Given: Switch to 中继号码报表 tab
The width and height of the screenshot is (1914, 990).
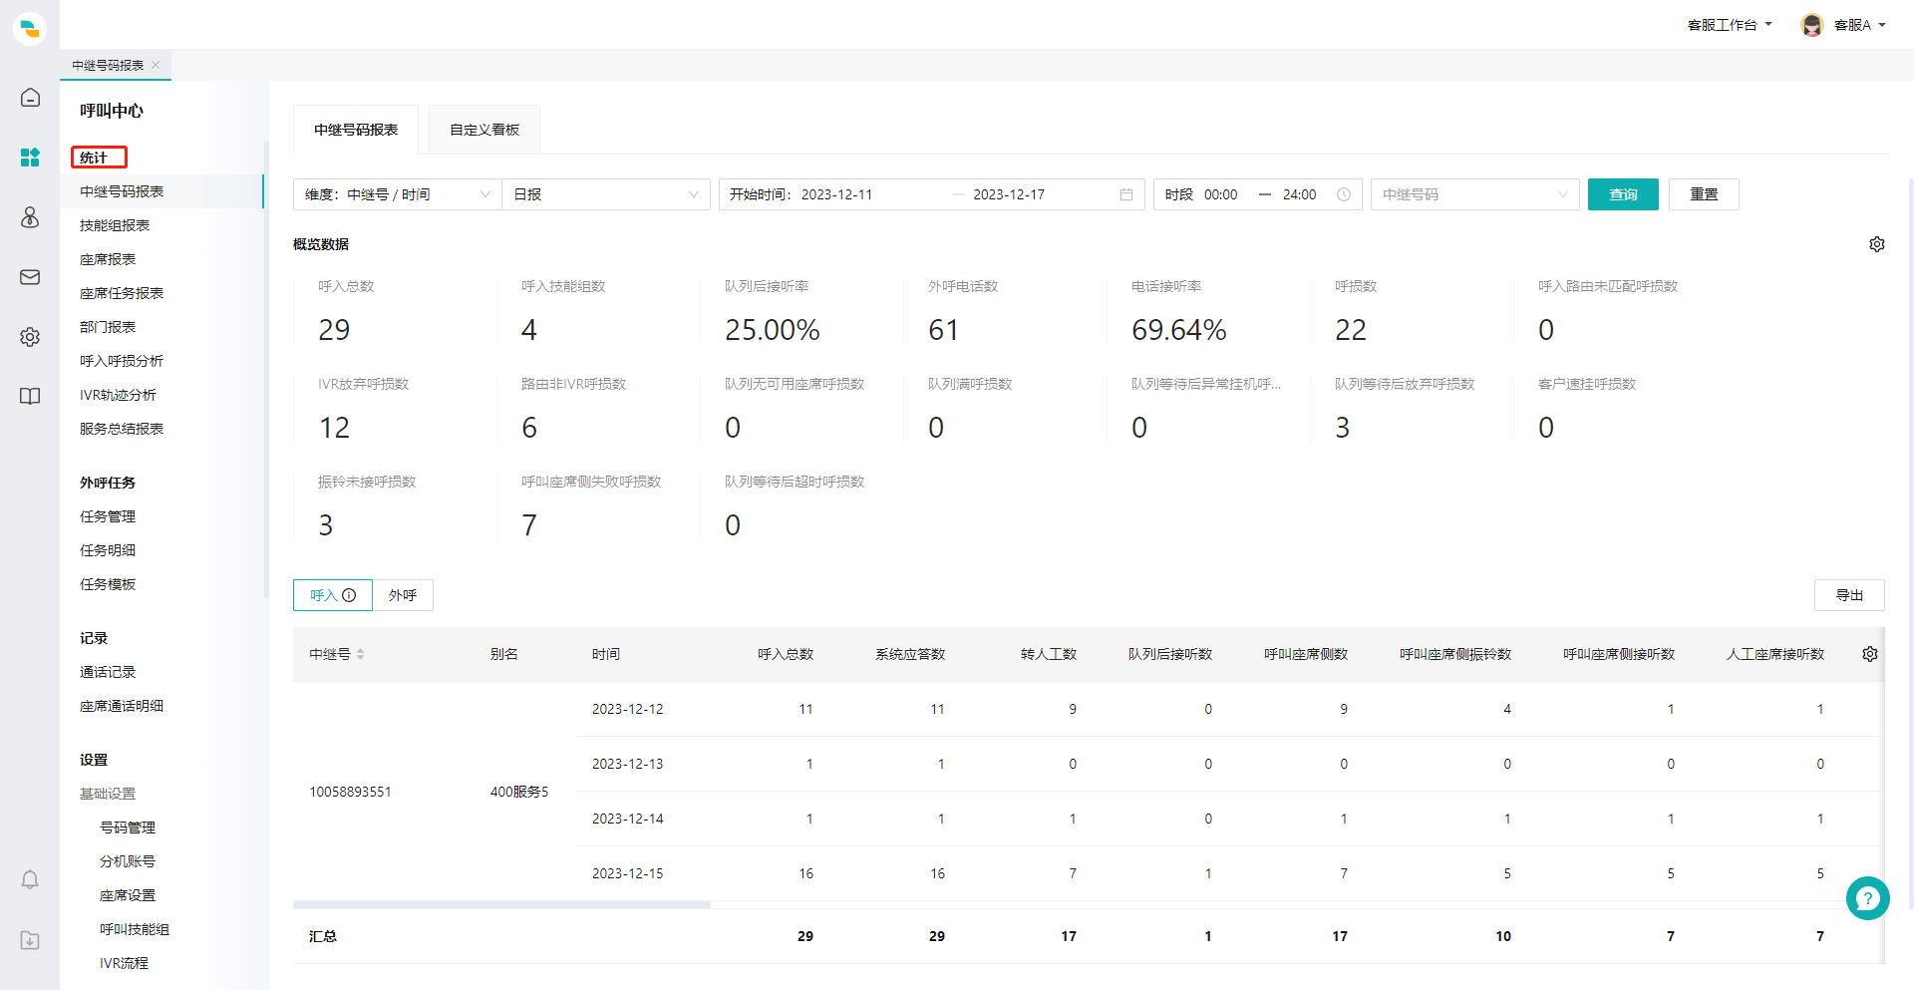Looking at the screenshot, I should (356, 130).
